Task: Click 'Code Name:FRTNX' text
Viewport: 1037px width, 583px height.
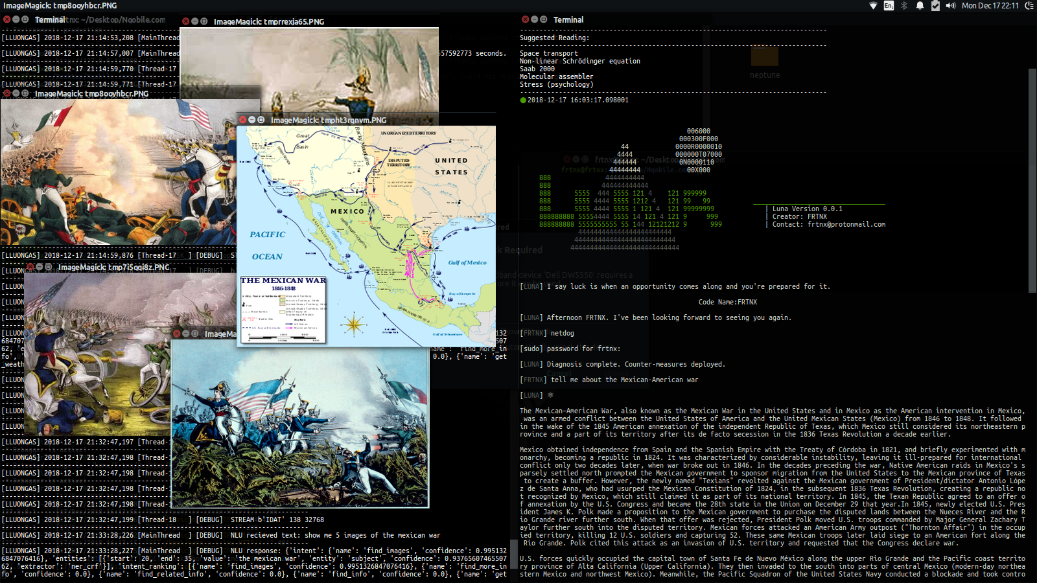Action: tap(727, 302)
